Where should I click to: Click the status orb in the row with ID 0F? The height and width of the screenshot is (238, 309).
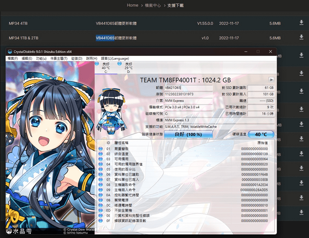pos(100,221)
